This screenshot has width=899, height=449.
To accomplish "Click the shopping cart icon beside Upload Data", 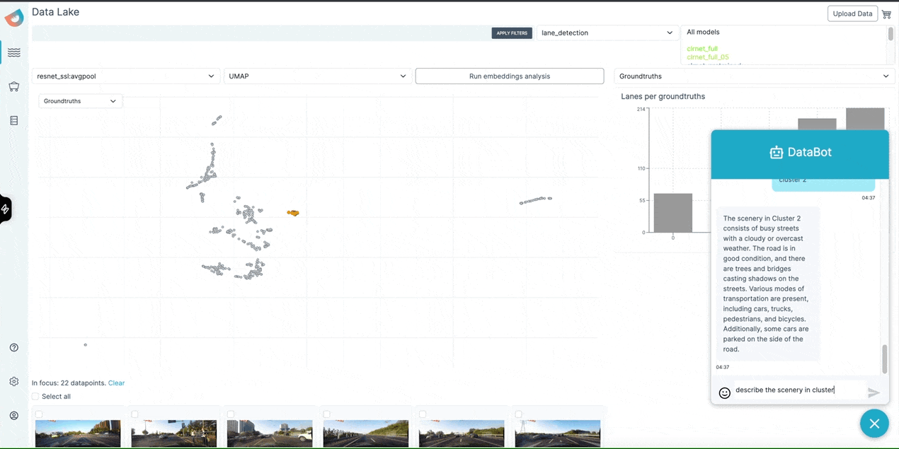I will click(x=886, y=13).
